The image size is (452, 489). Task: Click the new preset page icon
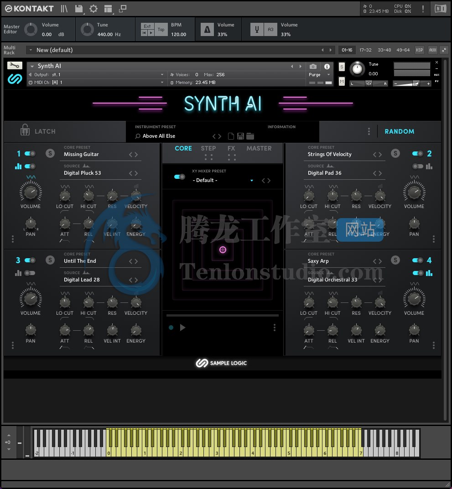pyautogui.click(x=231, y=136)
